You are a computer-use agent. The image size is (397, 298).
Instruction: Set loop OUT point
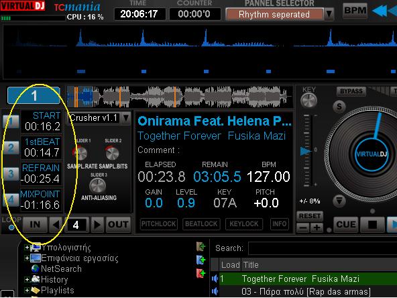click(x=118, y=225)
